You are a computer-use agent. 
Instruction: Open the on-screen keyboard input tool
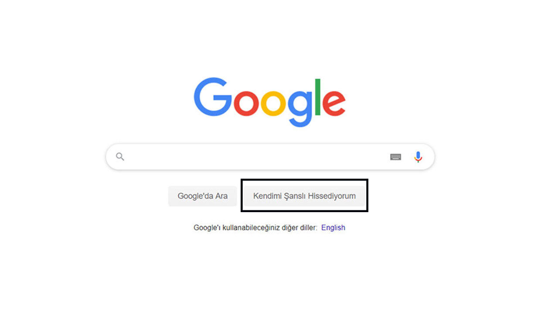tap(395, 157)
